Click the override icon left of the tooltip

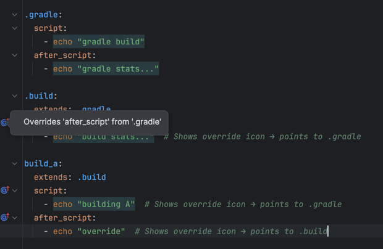4,123
